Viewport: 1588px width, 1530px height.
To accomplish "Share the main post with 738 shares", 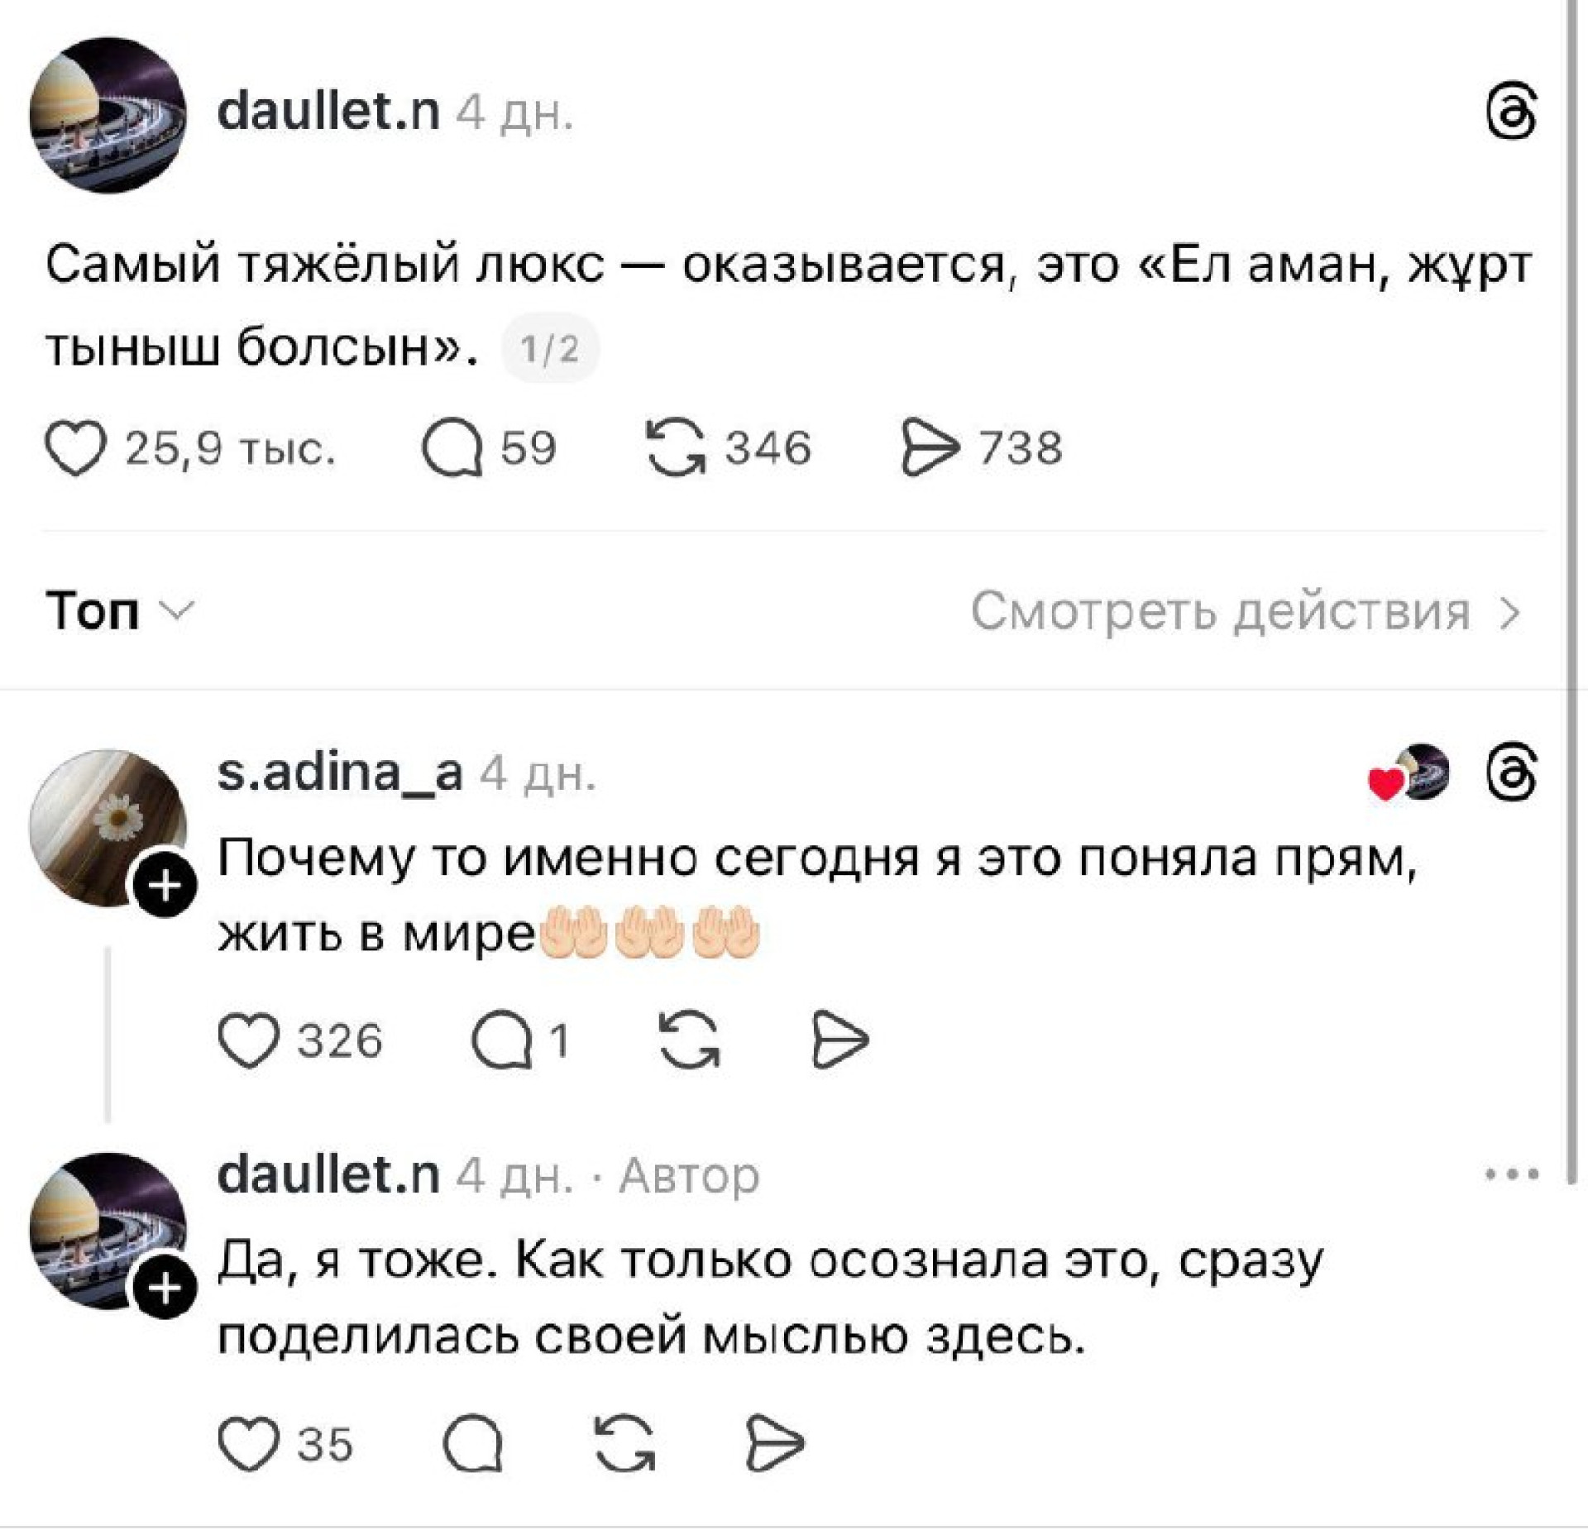I will click(930, 450).
